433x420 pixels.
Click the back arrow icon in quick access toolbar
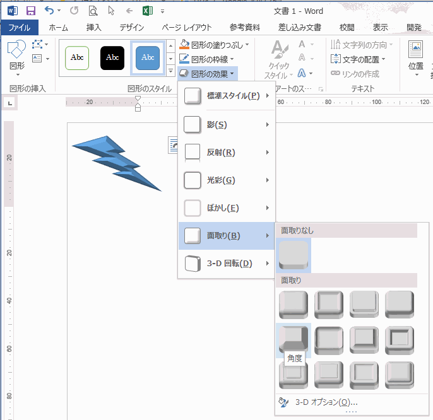[x=129, y=11]
